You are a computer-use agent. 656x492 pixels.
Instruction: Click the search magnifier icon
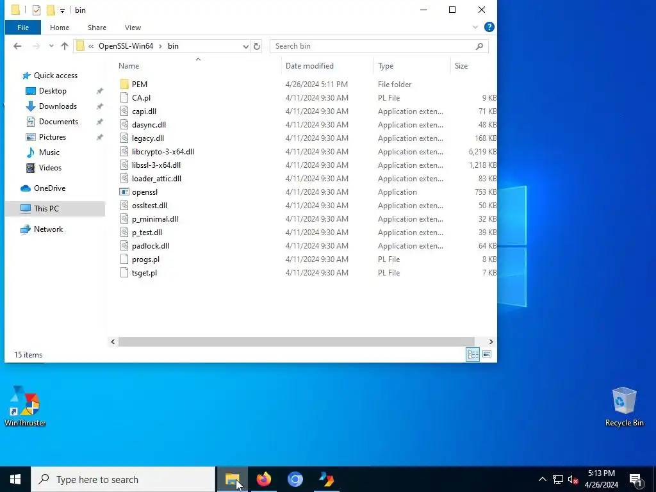click(479, 46)
